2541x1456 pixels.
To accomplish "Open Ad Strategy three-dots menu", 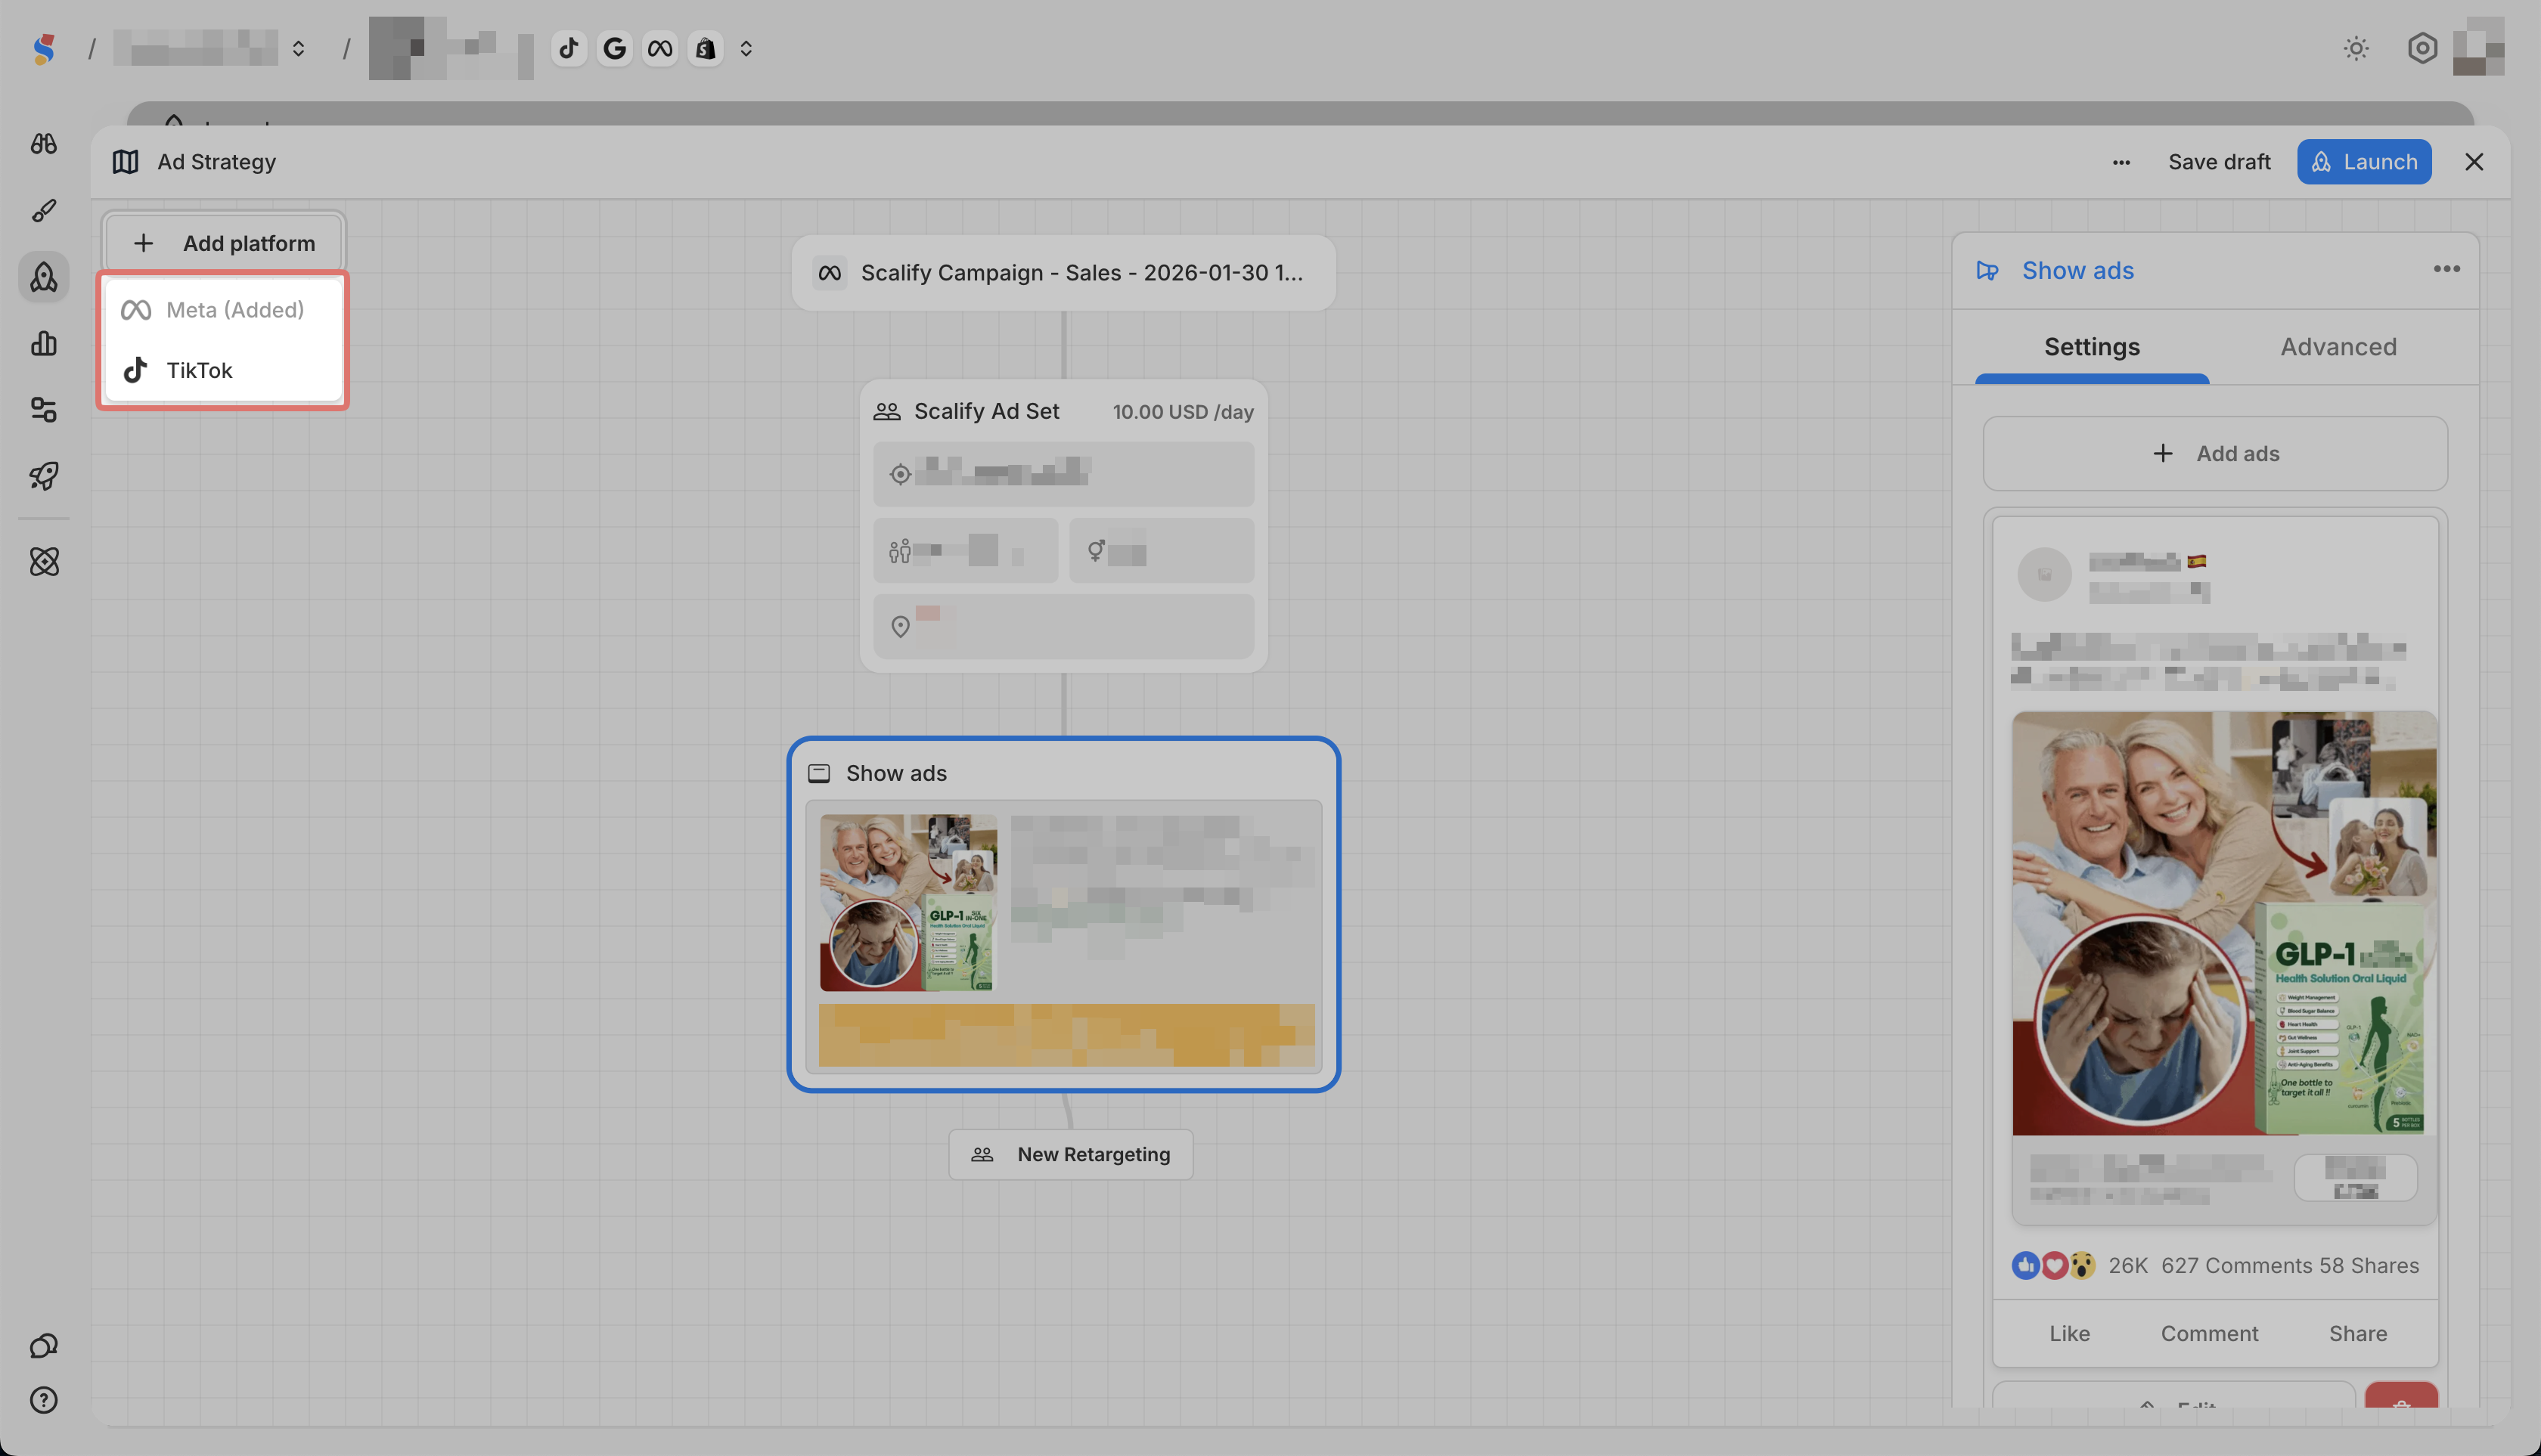I will click(2121, 162).
